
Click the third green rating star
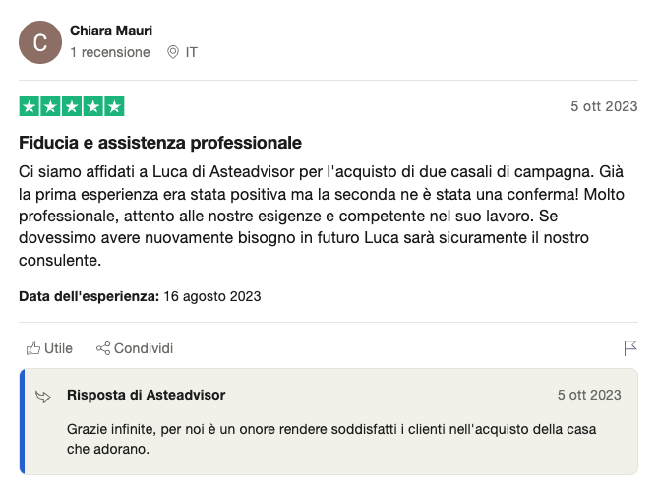tap(72, 106)
